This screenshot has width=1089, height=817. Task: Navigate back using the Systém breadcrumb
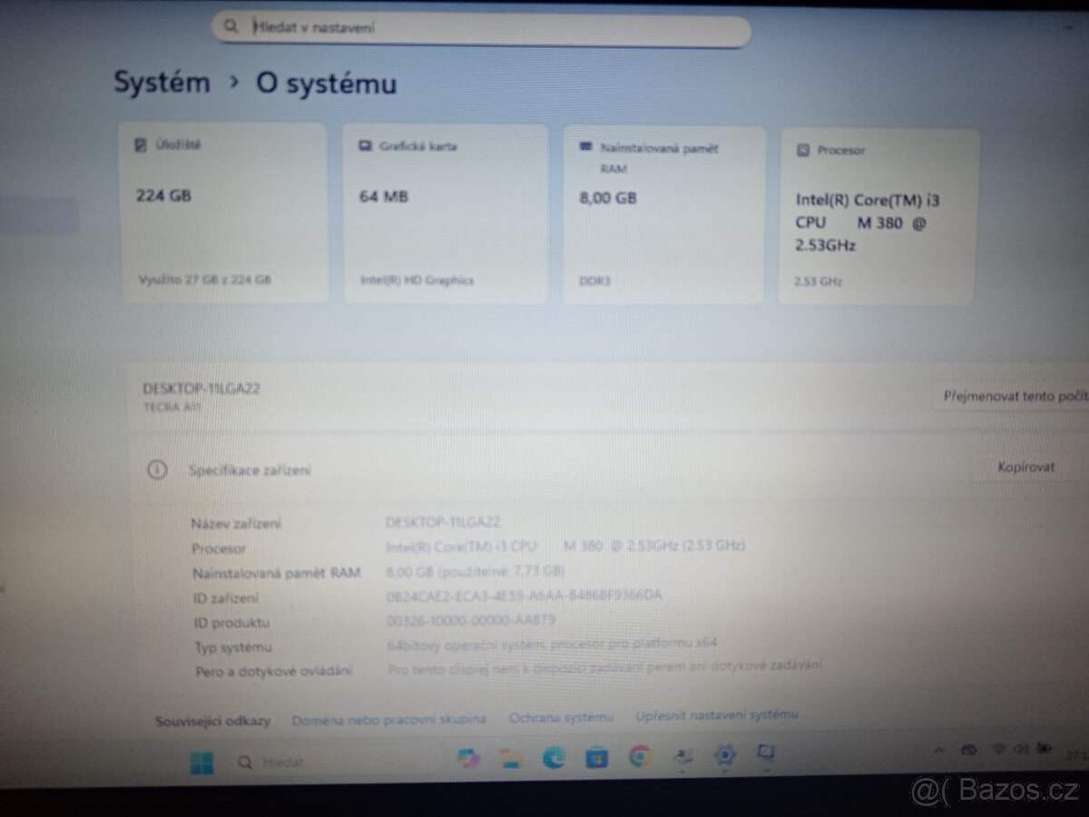(162, 83)
